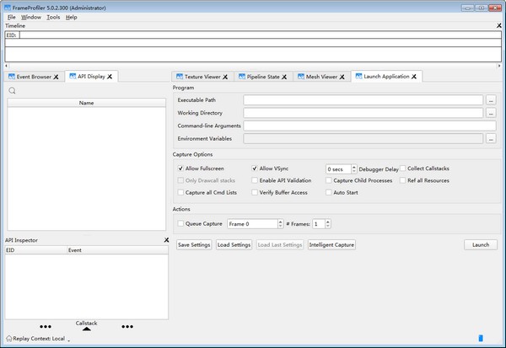Close the API Display tab

click(110, 77)
